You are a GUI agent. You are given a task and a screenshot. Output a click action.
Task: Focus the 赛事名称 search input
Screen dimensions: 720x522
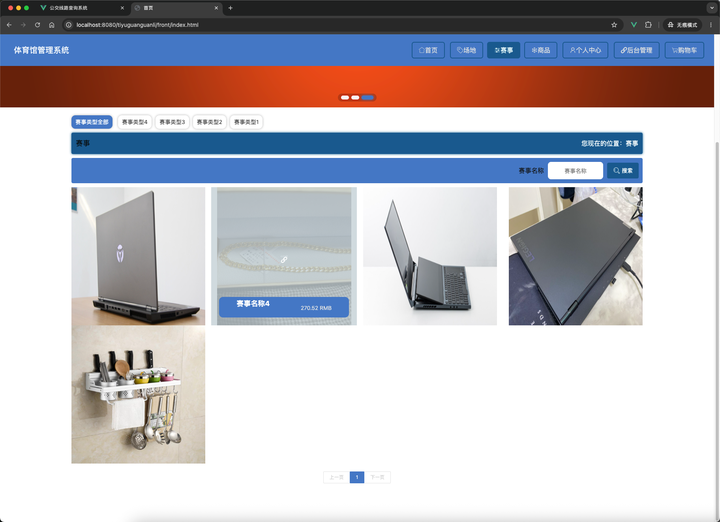pyautogui.click(x=575, y=171)
